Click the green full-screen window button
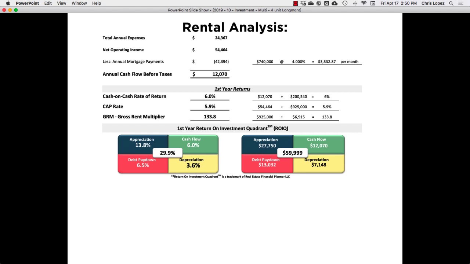Screen dimensions: 470x264 (16, 10)
